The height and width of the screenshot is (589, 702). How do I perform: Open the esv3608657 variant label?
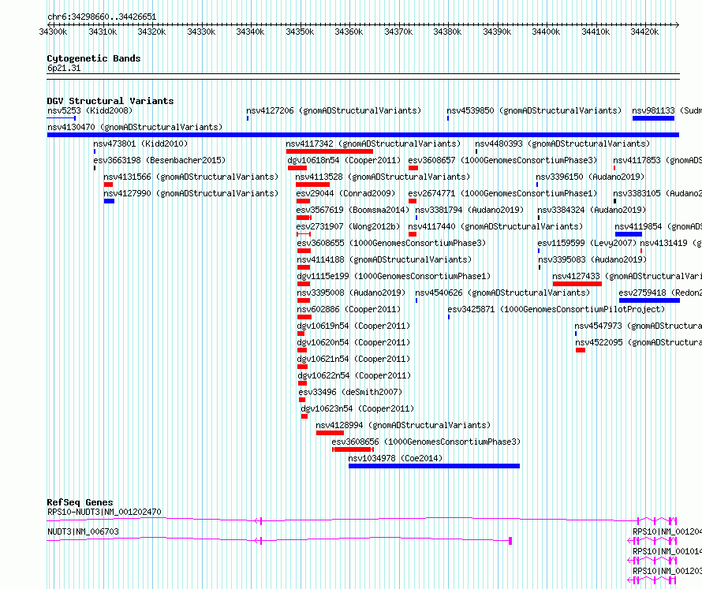(502, 160)
